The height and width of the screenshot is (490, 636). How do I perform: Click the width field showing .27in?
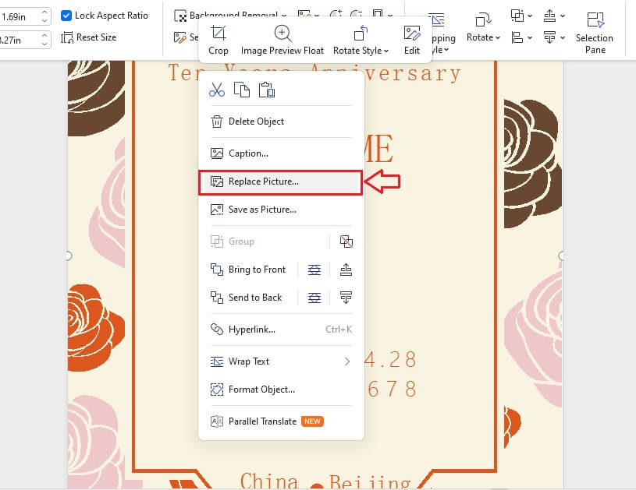(x=19, y=40)
